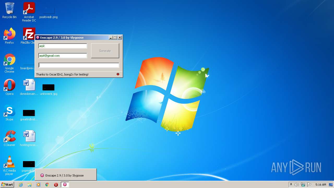Open the network tray icon
The height and width of the screenshot is (188, 334).
tap(303, 185)
